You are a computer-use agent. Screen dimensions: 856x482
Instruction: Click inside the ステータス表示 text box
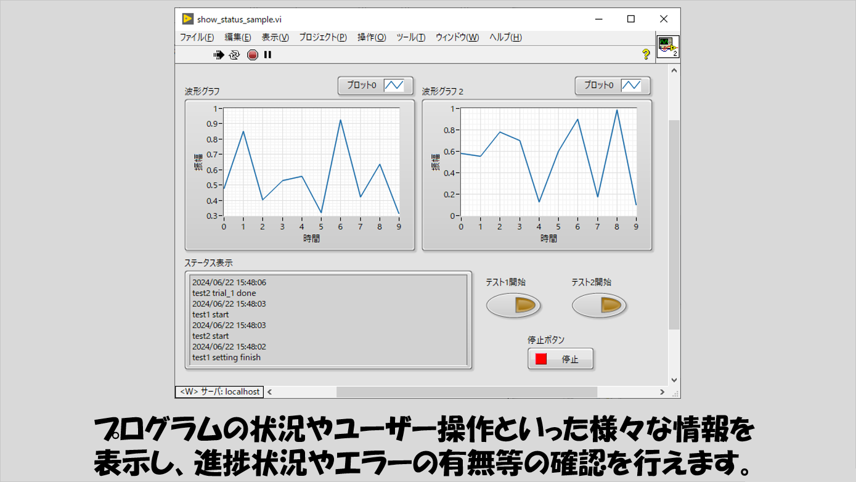(328, 320)
